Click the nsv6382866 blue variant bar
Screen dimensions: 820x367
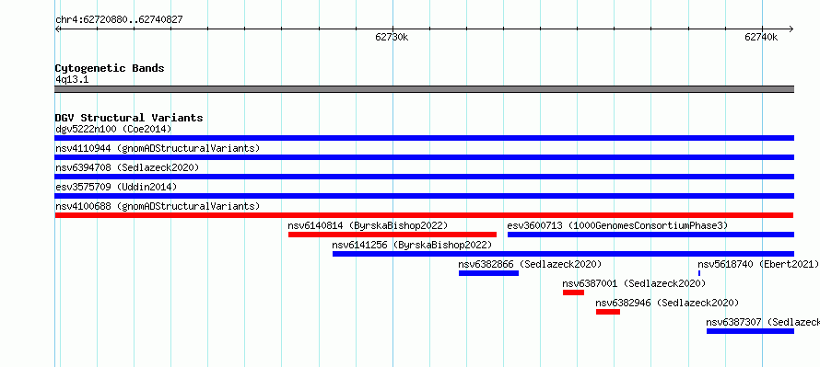(488, 273)
